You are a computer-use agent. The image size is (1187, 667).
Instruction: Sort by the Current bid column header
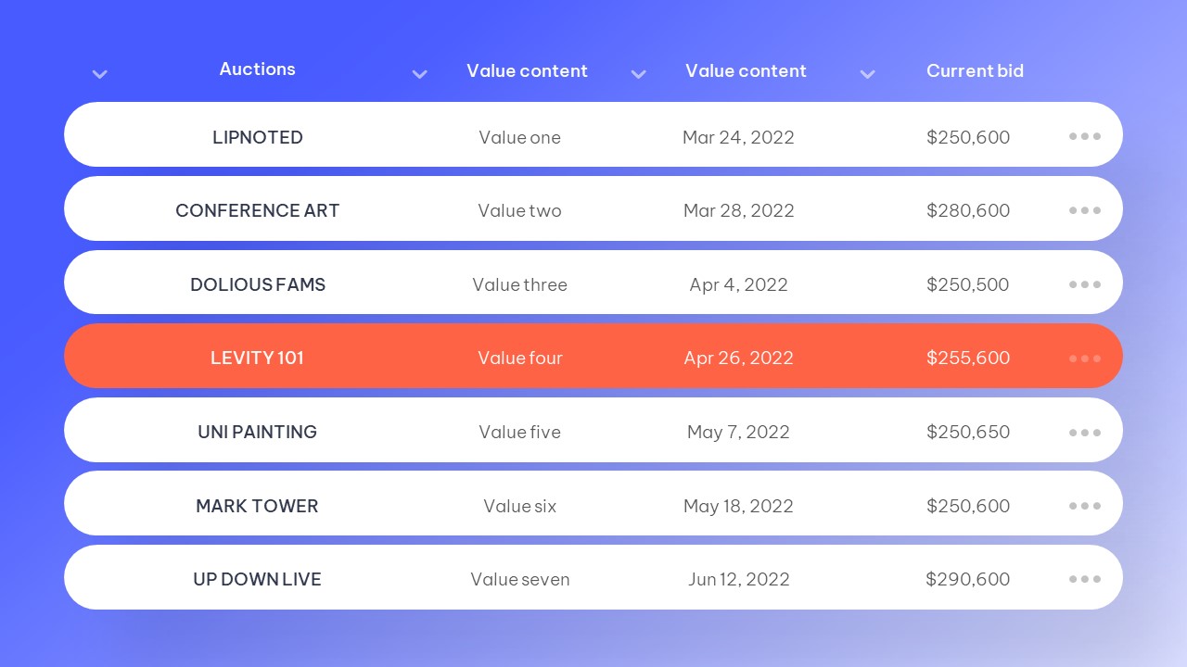[x=975, y=71]
